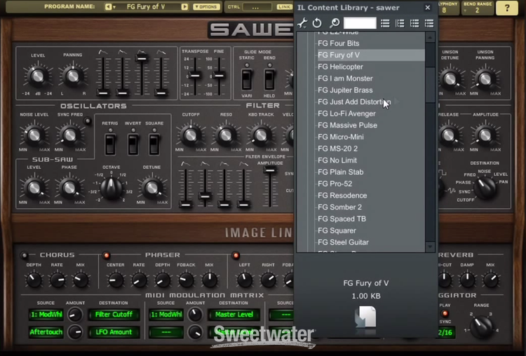
Task: Select FG Helicopter preset
Action: coord(340,67)
